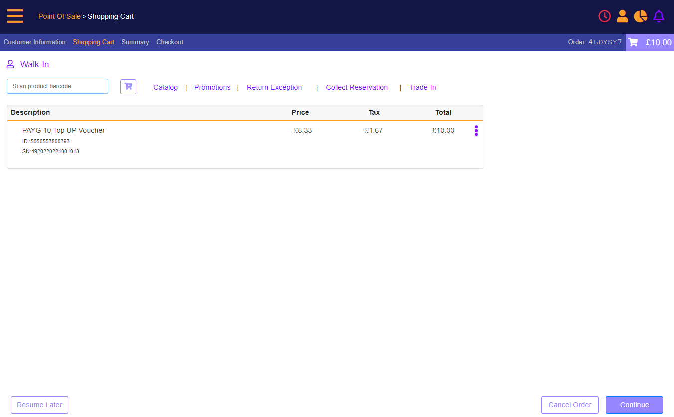Click the £10.00 cart total in header

point(658,42)
